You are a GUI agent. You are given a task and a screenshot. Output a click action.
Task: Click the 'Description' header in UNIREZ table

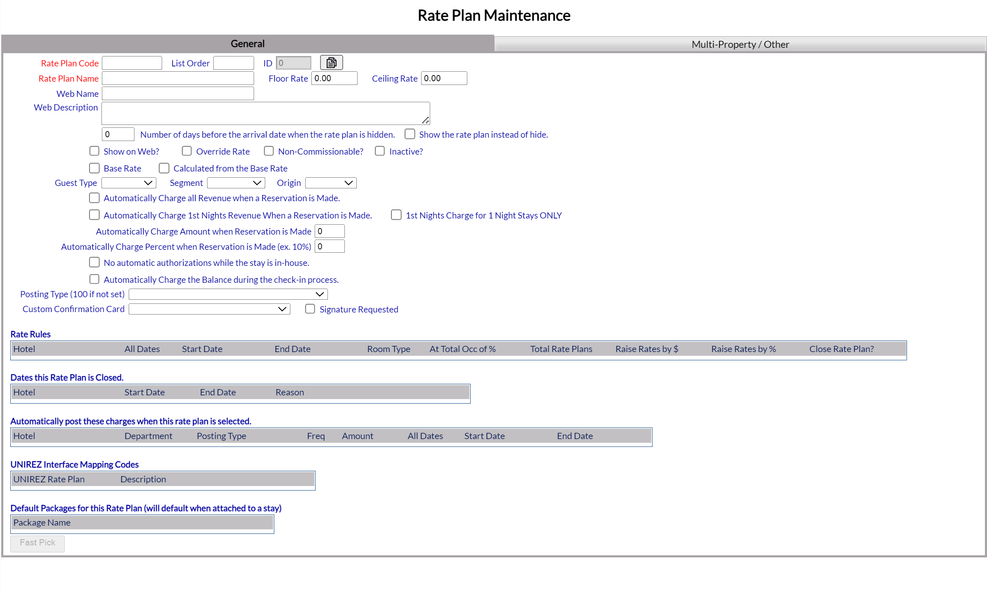click(143, 479)
